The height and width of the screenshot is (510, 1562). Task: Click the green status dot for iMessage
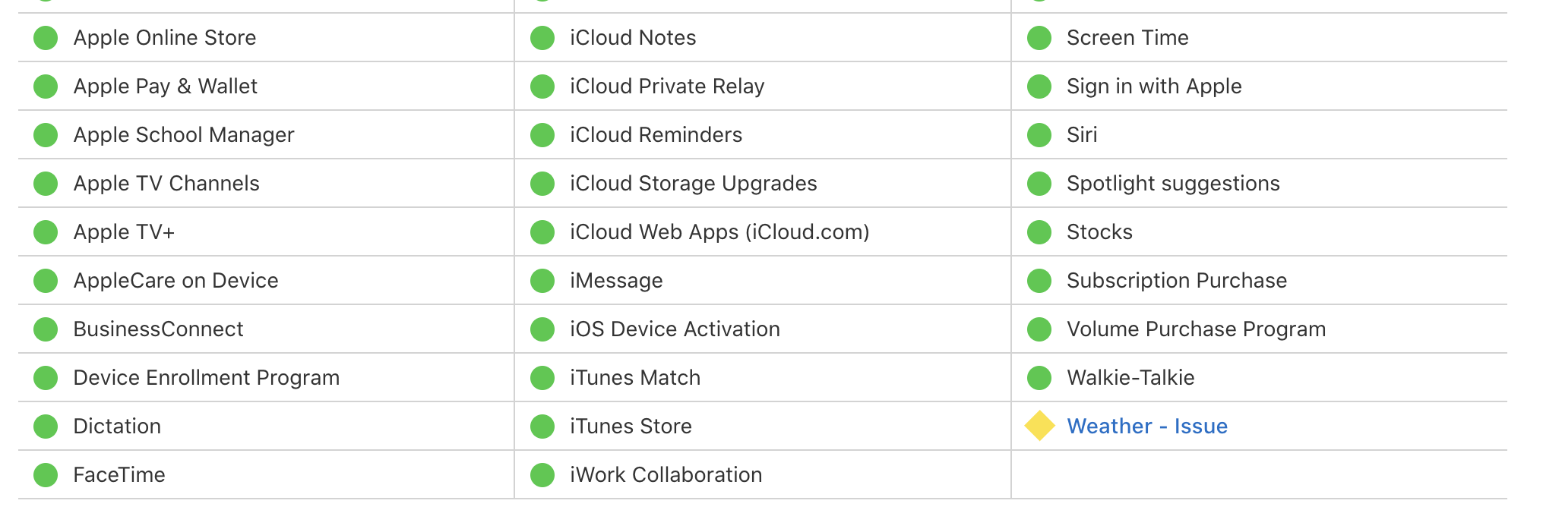click(542, 281)
